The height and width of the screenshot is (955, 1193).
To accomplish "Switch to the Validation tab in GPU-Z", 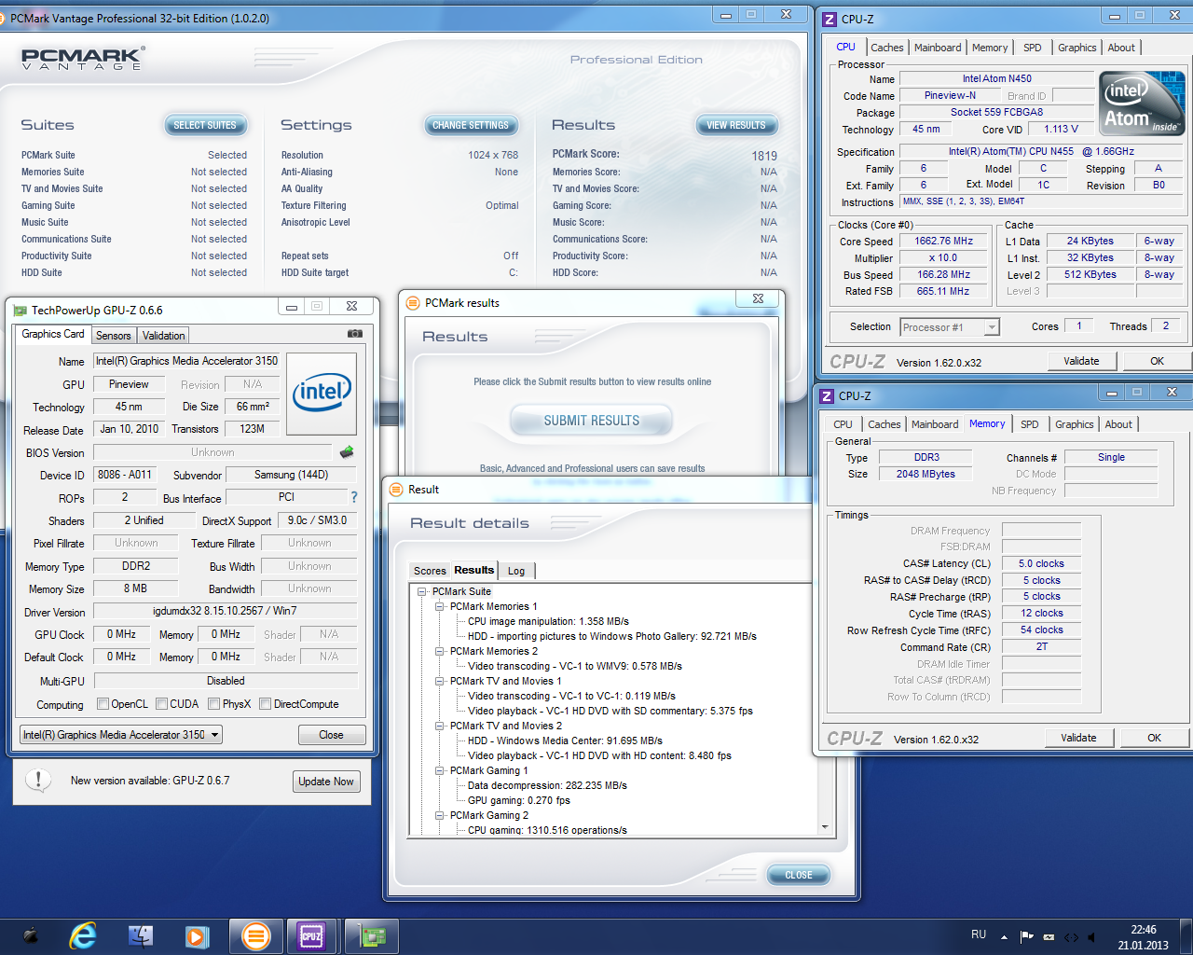I will click(163, 336).
